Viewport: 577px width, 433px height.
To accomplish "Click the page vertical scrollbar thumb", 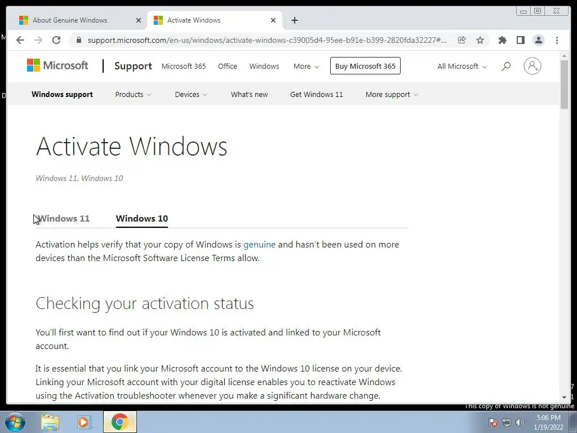I will [x=564, y=85].
